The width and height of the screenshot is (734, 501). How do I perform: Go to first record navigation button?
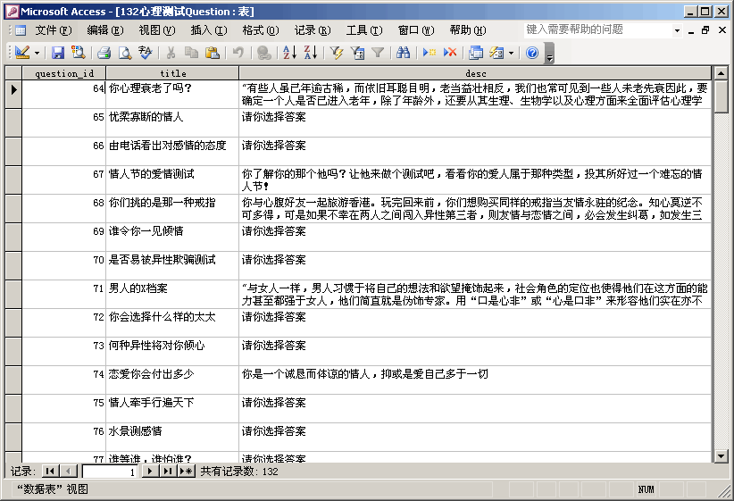(x=50, y=471)
